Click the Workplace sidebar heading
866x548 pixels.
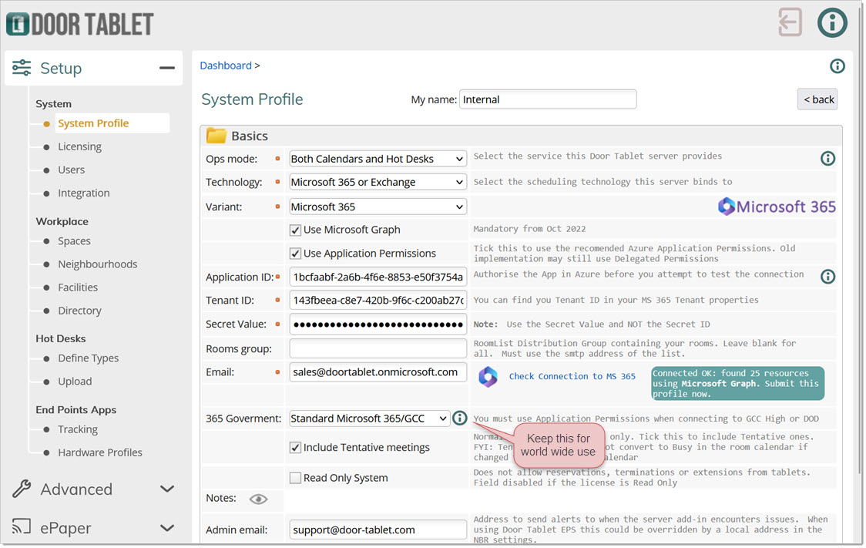pos(62,221)
